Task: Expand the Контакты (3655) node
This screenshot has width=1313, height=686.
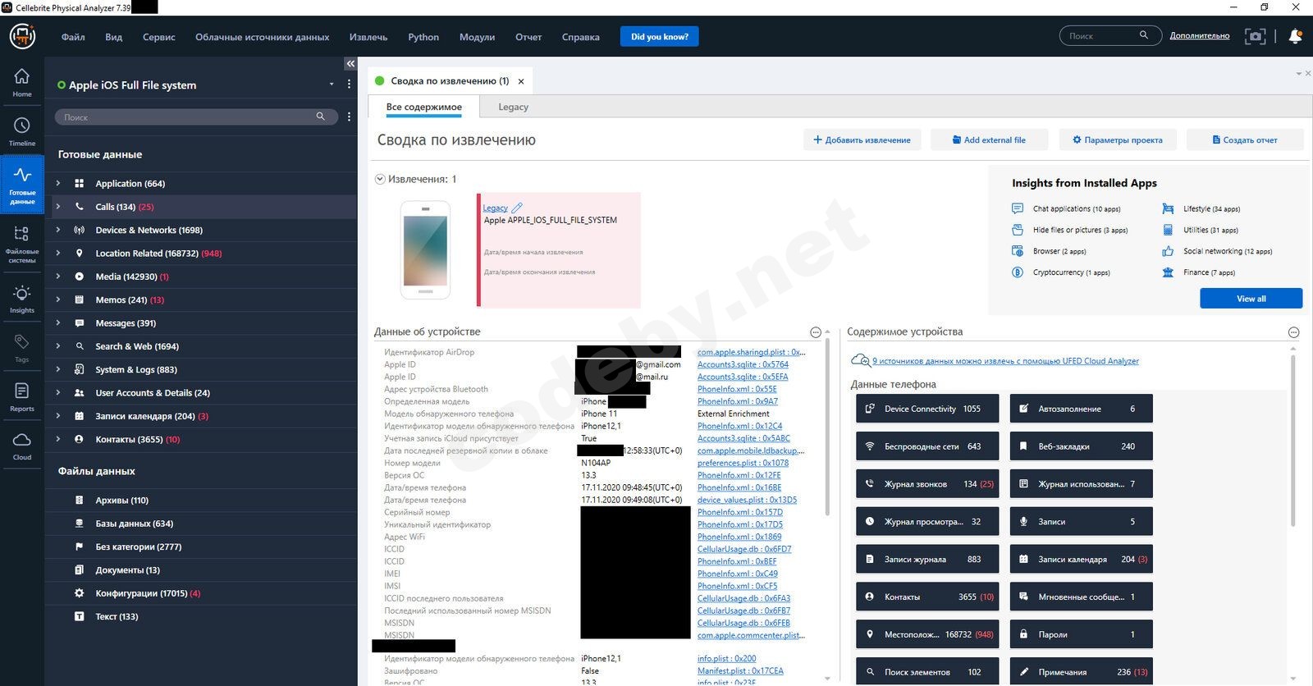Action: click(x=58, y=439)
